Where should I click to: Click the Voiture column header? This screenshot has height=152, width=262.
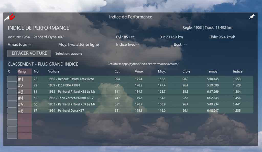point(54,71)
